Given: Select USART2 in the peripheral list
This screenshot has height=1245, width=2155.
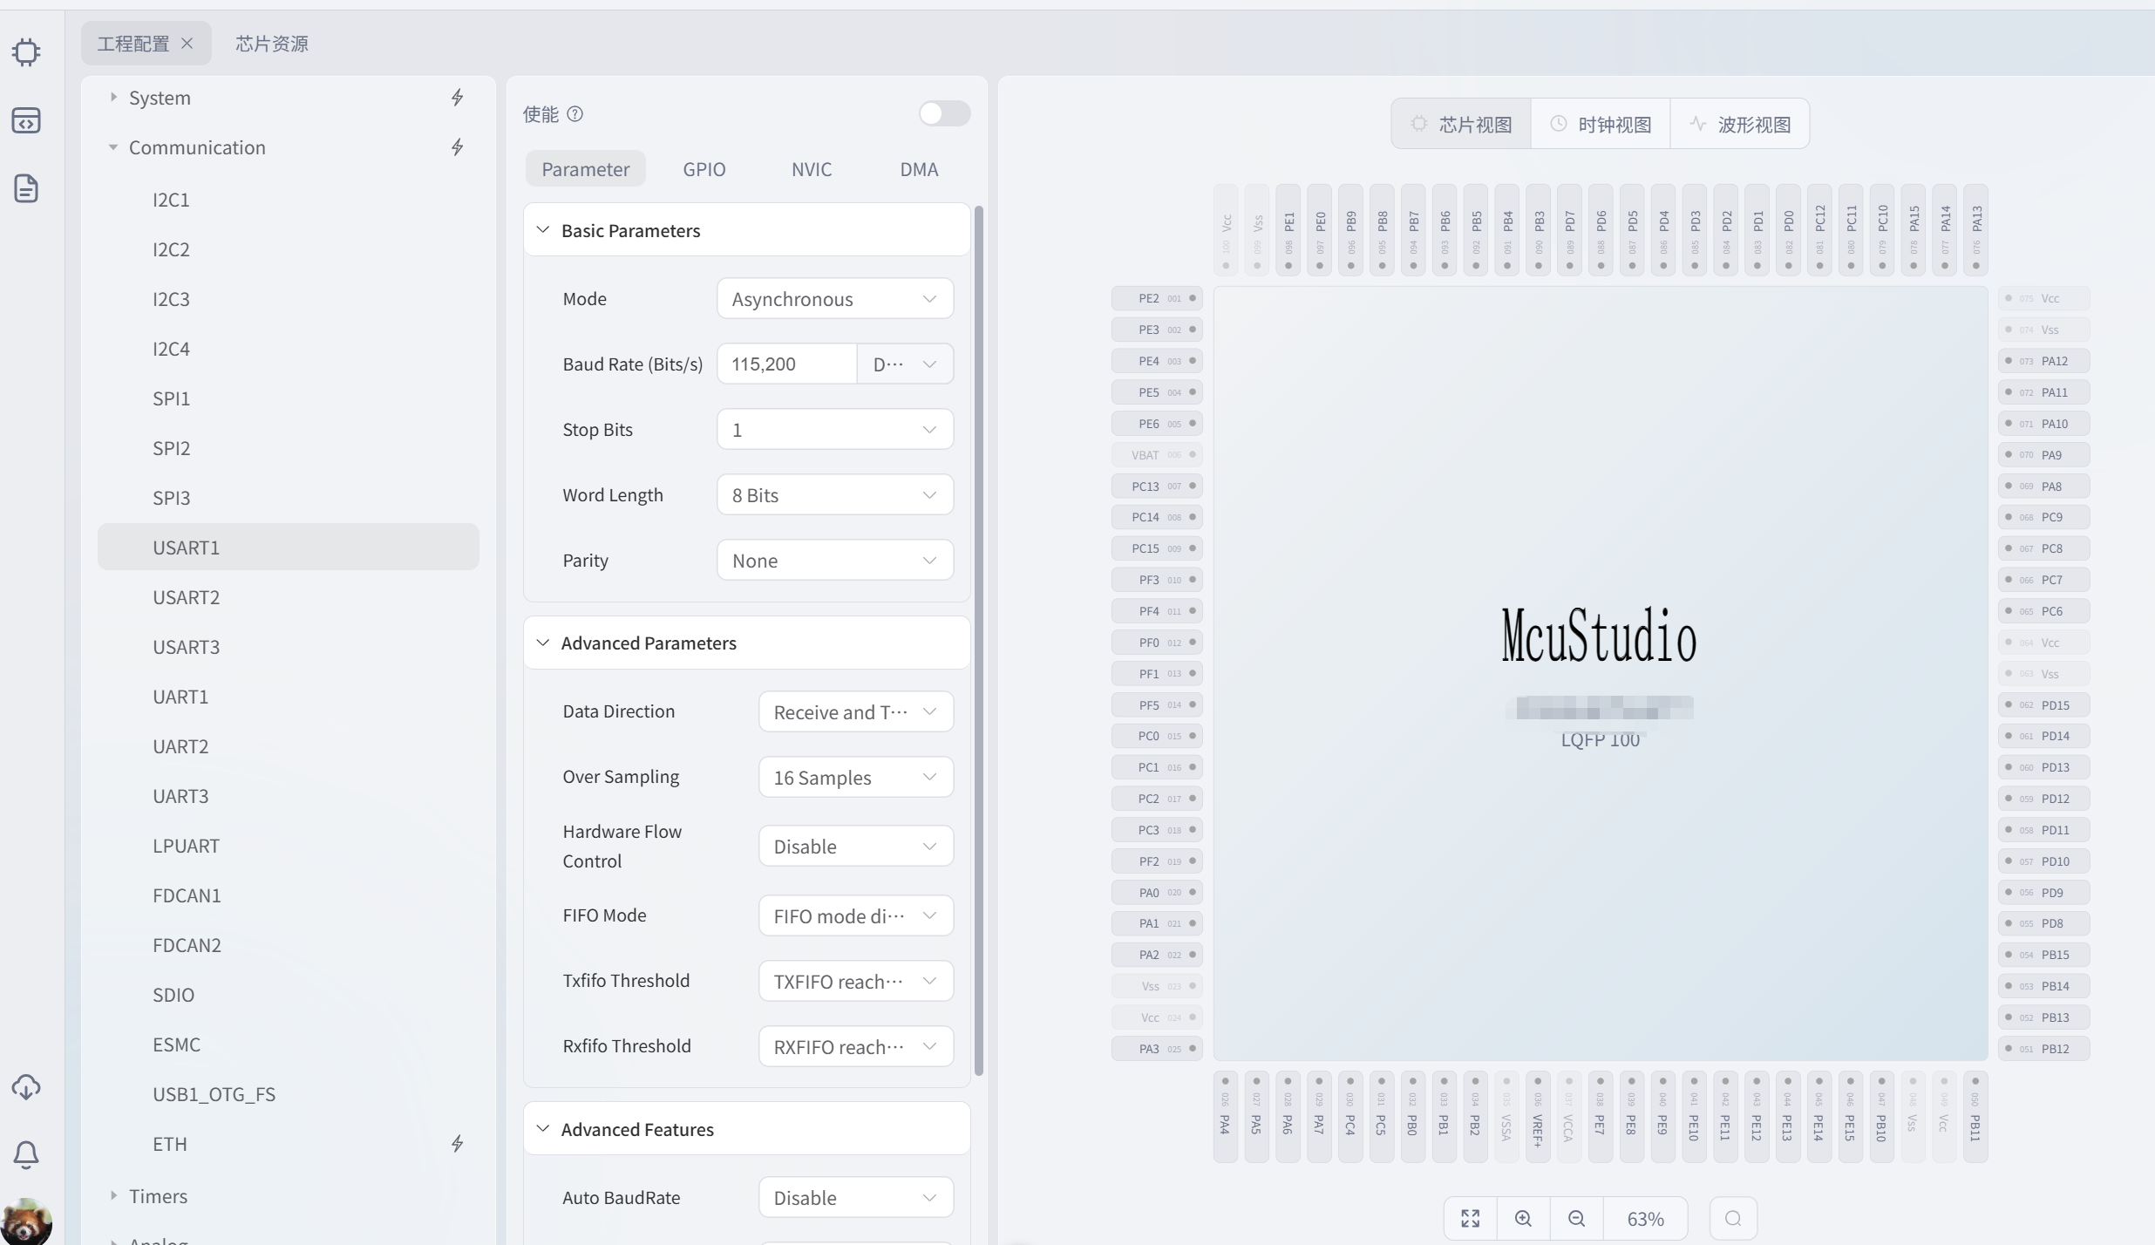Looking at the screenshot, I should [x=186, y=597].
